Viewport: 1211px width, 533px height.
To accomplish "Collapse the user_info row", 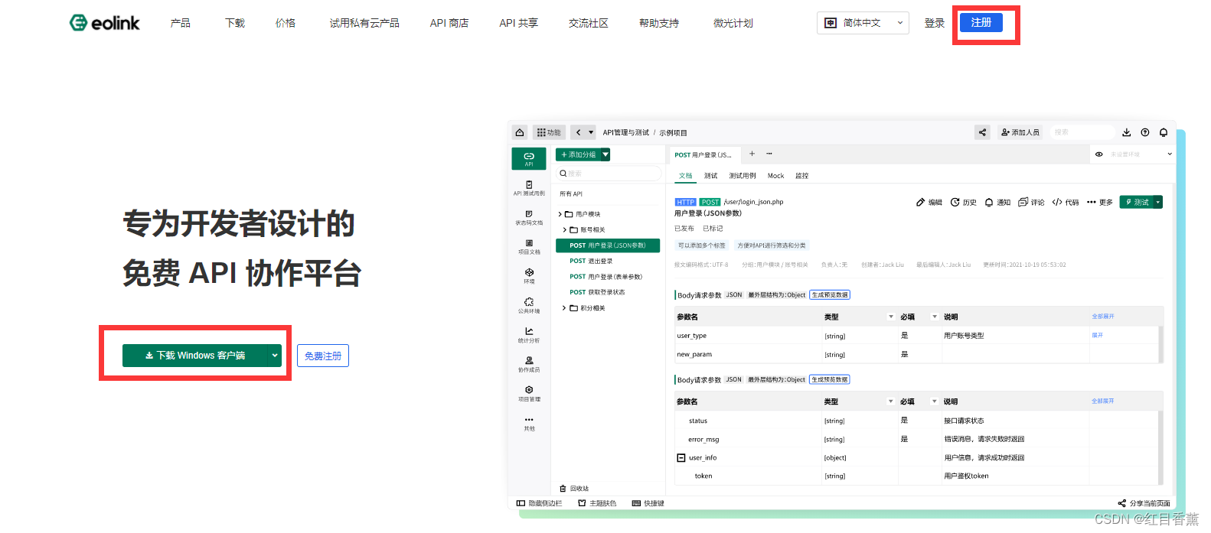I will [681, 457].
